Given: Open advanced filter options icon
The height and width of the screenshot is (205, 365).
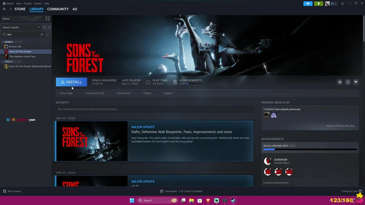Looking at the screenshot, I should [48, 34].
